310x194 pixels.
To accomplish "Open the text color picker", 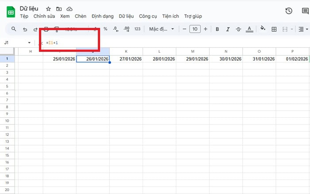I will tap(249, 29).
